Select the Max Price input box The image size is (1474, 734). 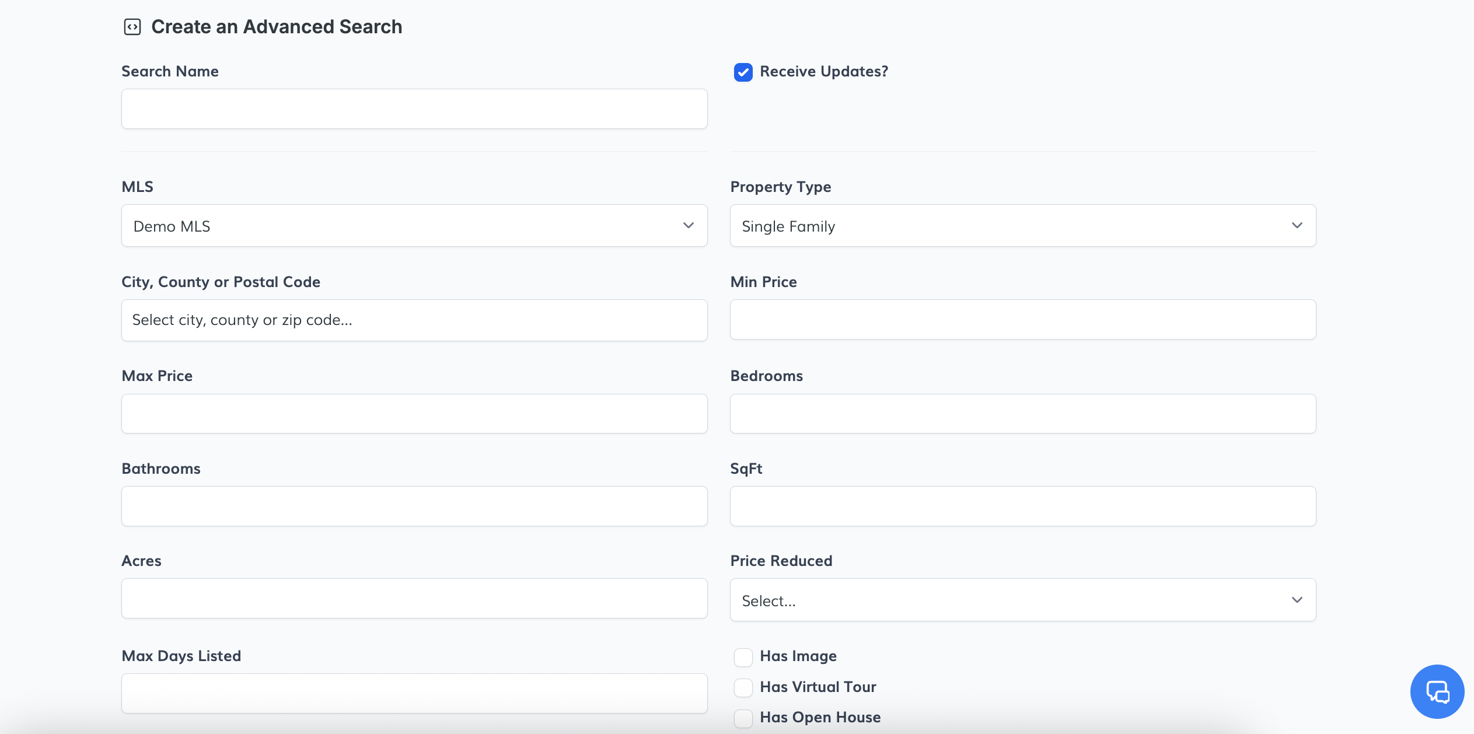coord(414,414)
